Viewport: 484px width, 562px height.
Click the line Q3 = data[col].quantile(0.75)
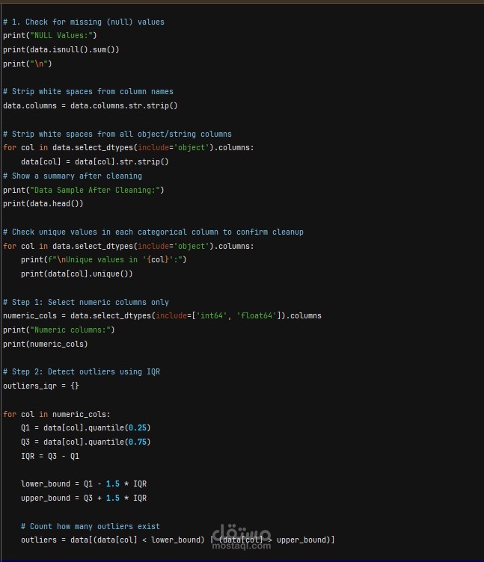tap(86, 442)
